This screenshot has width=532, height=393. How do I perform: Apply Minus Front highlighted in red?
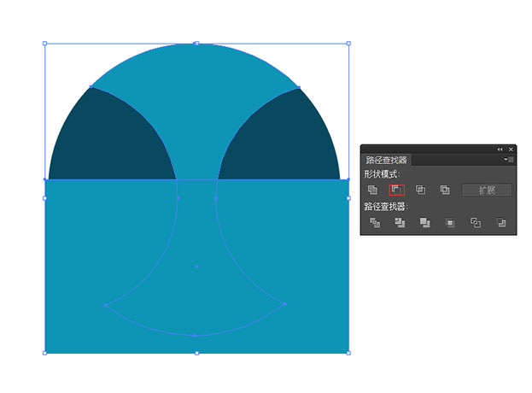pyautogui.click(x=396, y=190)
